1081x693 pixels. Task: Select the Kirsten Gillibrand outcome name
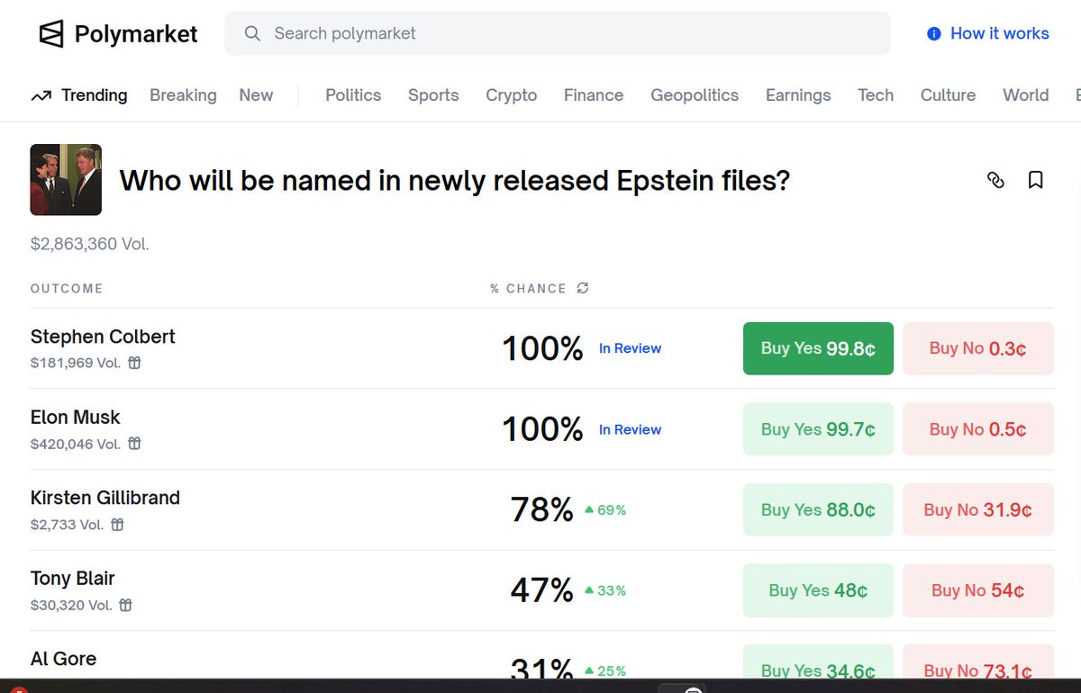tap(105, 498)
